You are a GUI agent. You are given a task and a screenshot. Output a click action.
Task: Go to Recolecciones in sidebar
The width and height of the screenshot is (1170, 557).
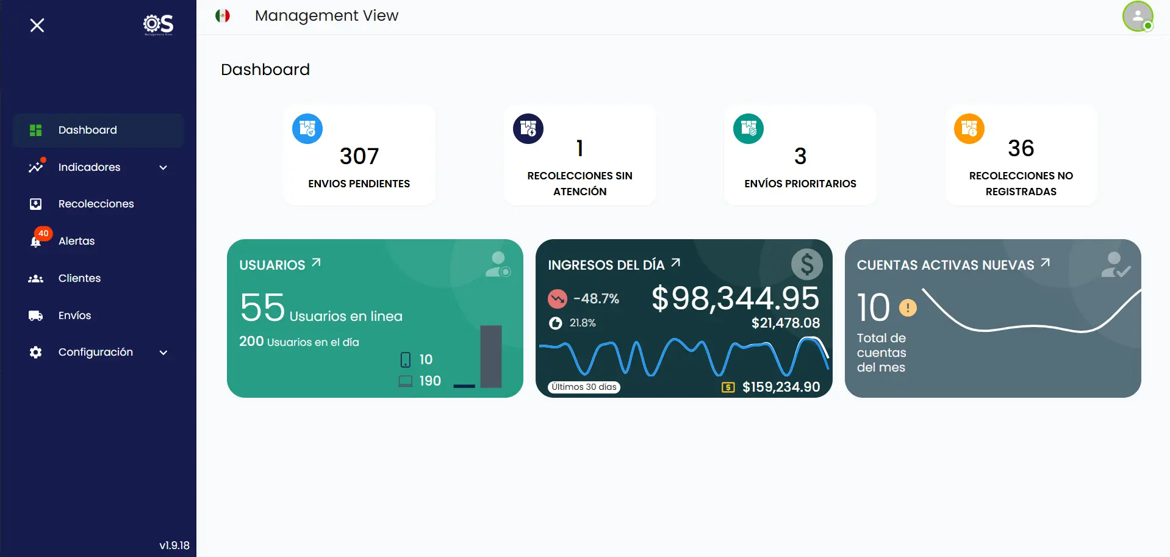click(98, 204)
